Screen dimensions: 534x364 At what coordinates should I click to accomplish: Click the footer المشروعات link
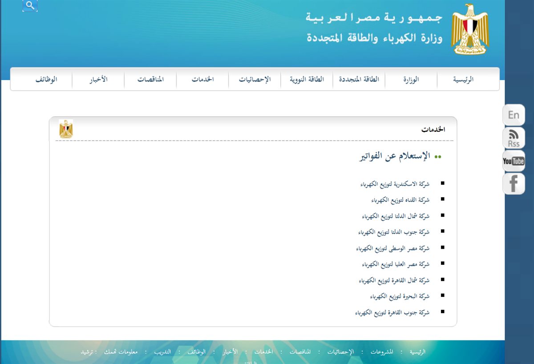[x=381, y=352]
